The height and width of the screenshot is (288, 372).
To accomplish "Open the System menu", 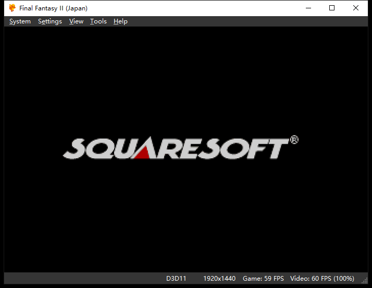I will tap(20, 21).
